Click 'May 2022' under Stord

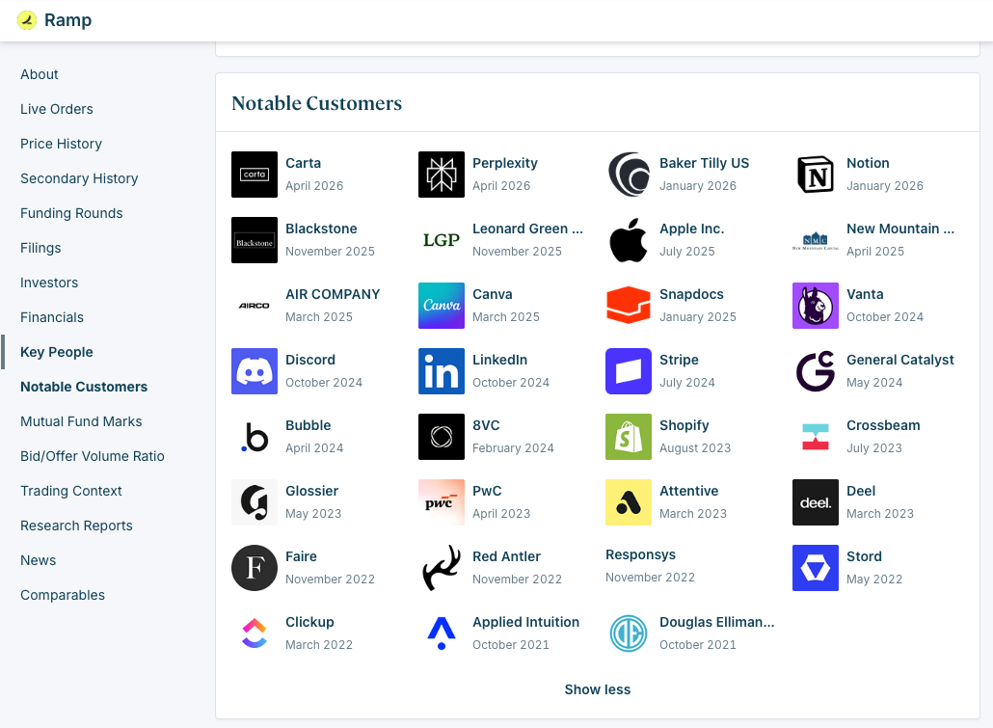click(x=874, y=580)
